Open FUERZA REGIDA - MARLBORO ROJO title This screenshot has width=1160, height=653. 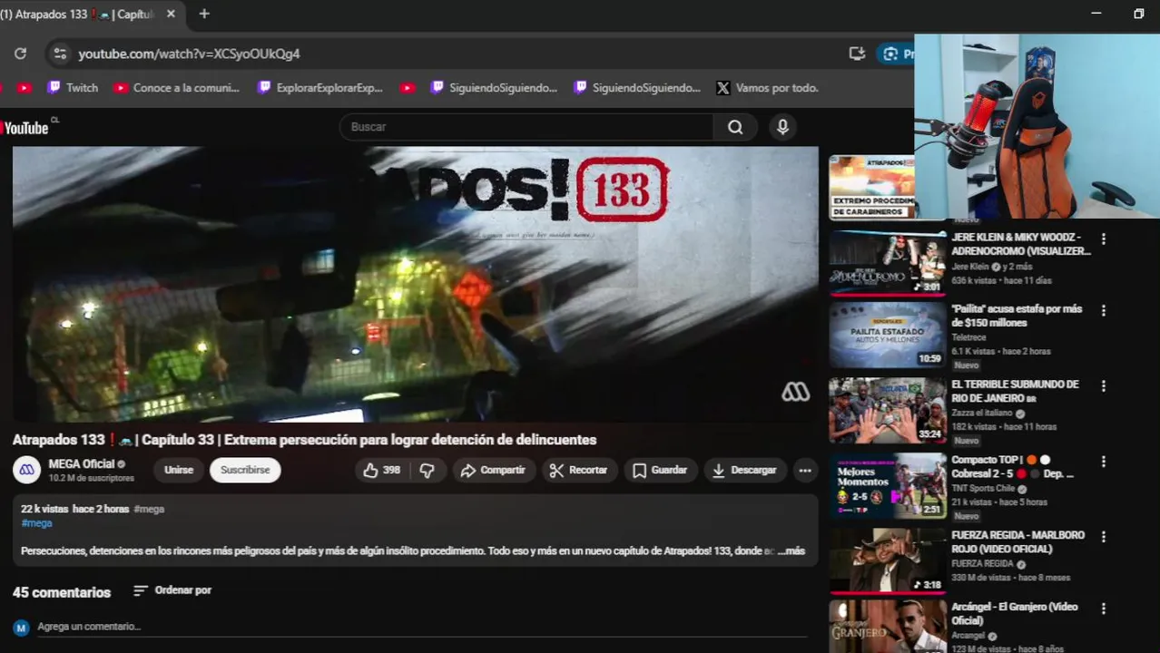pyautogui.click(x=1017, y=541)
